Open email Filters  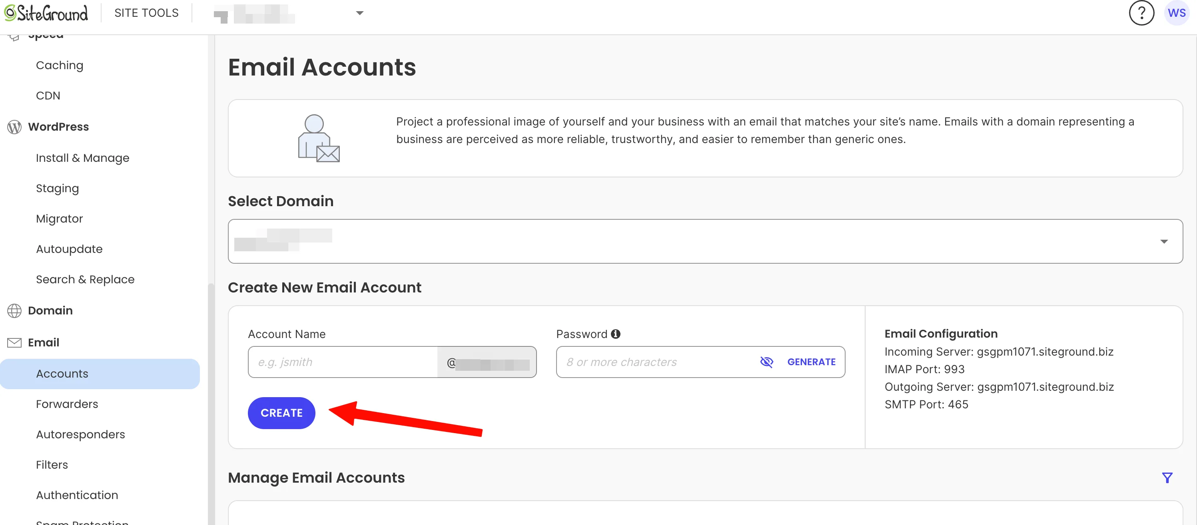tap(52, 465)
